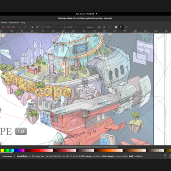Image resolution: width=171 pixels, height=171 pixels.
Task: Open the Extensions menu
Action: click(14, 22)
